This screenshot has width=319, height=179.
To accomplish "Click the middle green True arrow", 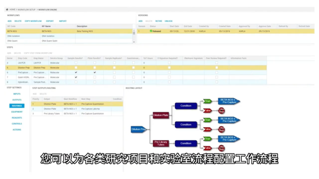I will tap(207, 120).
